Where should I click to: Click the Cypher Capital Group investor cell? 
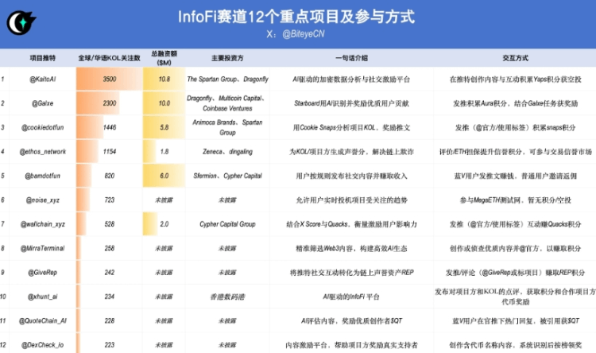(x=227, y=224)
